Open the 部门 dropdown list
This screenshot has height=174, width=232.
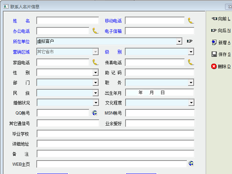point(96,83)
